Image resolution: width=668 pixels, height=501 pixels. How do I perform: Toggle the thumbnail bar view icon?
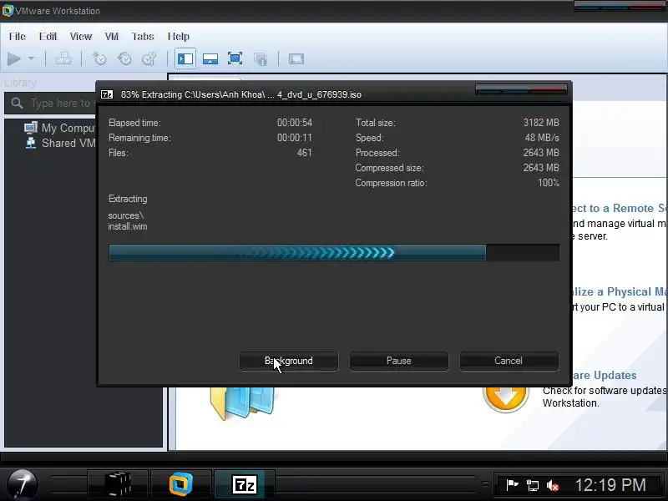pyautogui.click(x=210, y=58)
